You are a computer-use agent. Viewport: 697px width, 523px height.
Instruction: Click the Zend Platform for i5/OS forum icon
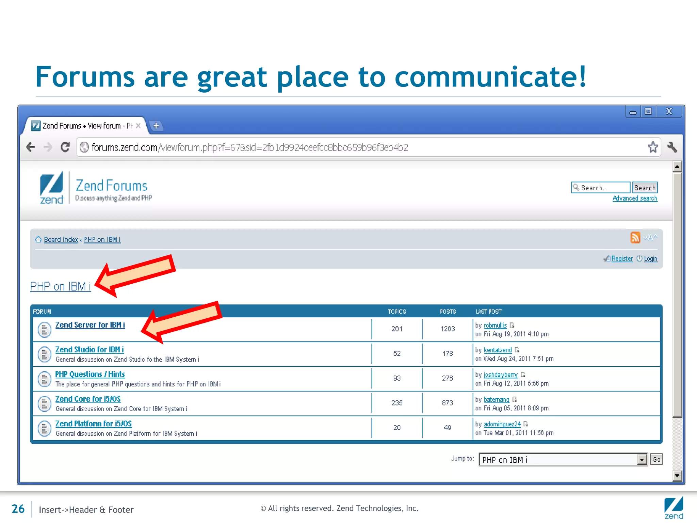(44, 428)
